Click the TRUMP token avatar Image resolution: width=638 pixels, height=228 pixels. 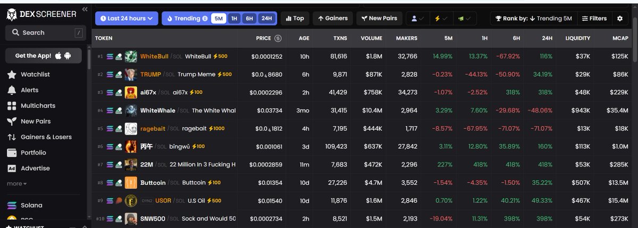point(131,75)
